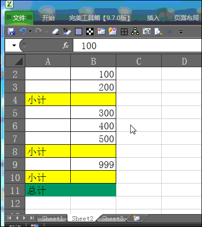Select row 4 header
Image resolution: width=202 pixels, height=227 pixels.
tap(15, 99)
